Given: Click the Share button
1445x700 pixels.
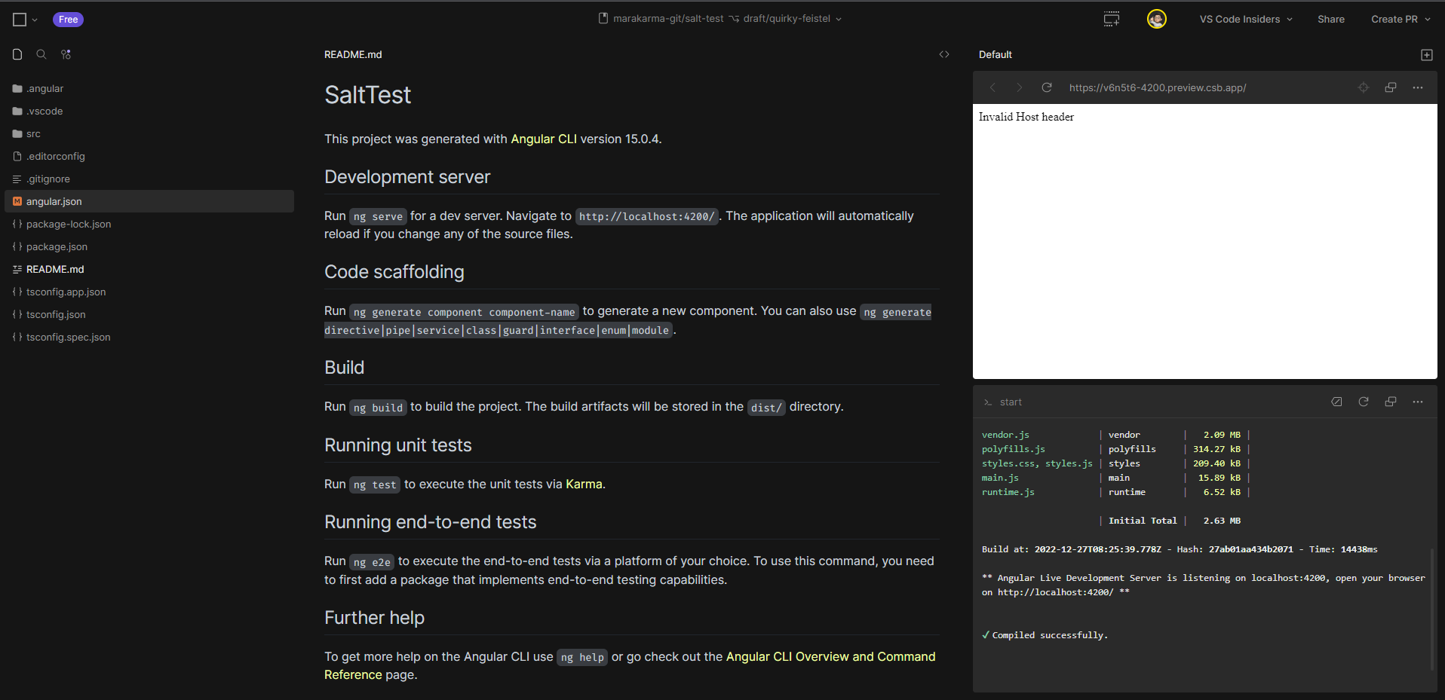Looking at the screenshot, I should (1330, 19).
